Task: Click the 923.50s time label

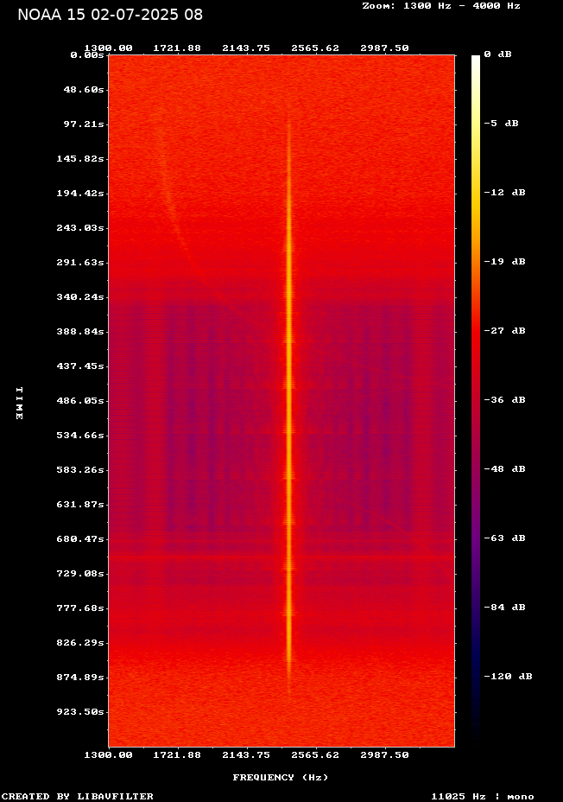Action: click(x=80, y=712)
